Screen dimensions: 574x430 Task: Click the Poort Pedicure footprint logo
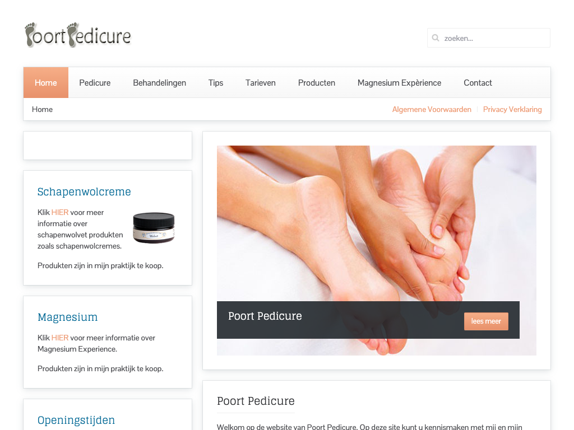click(x=77, y=35)
